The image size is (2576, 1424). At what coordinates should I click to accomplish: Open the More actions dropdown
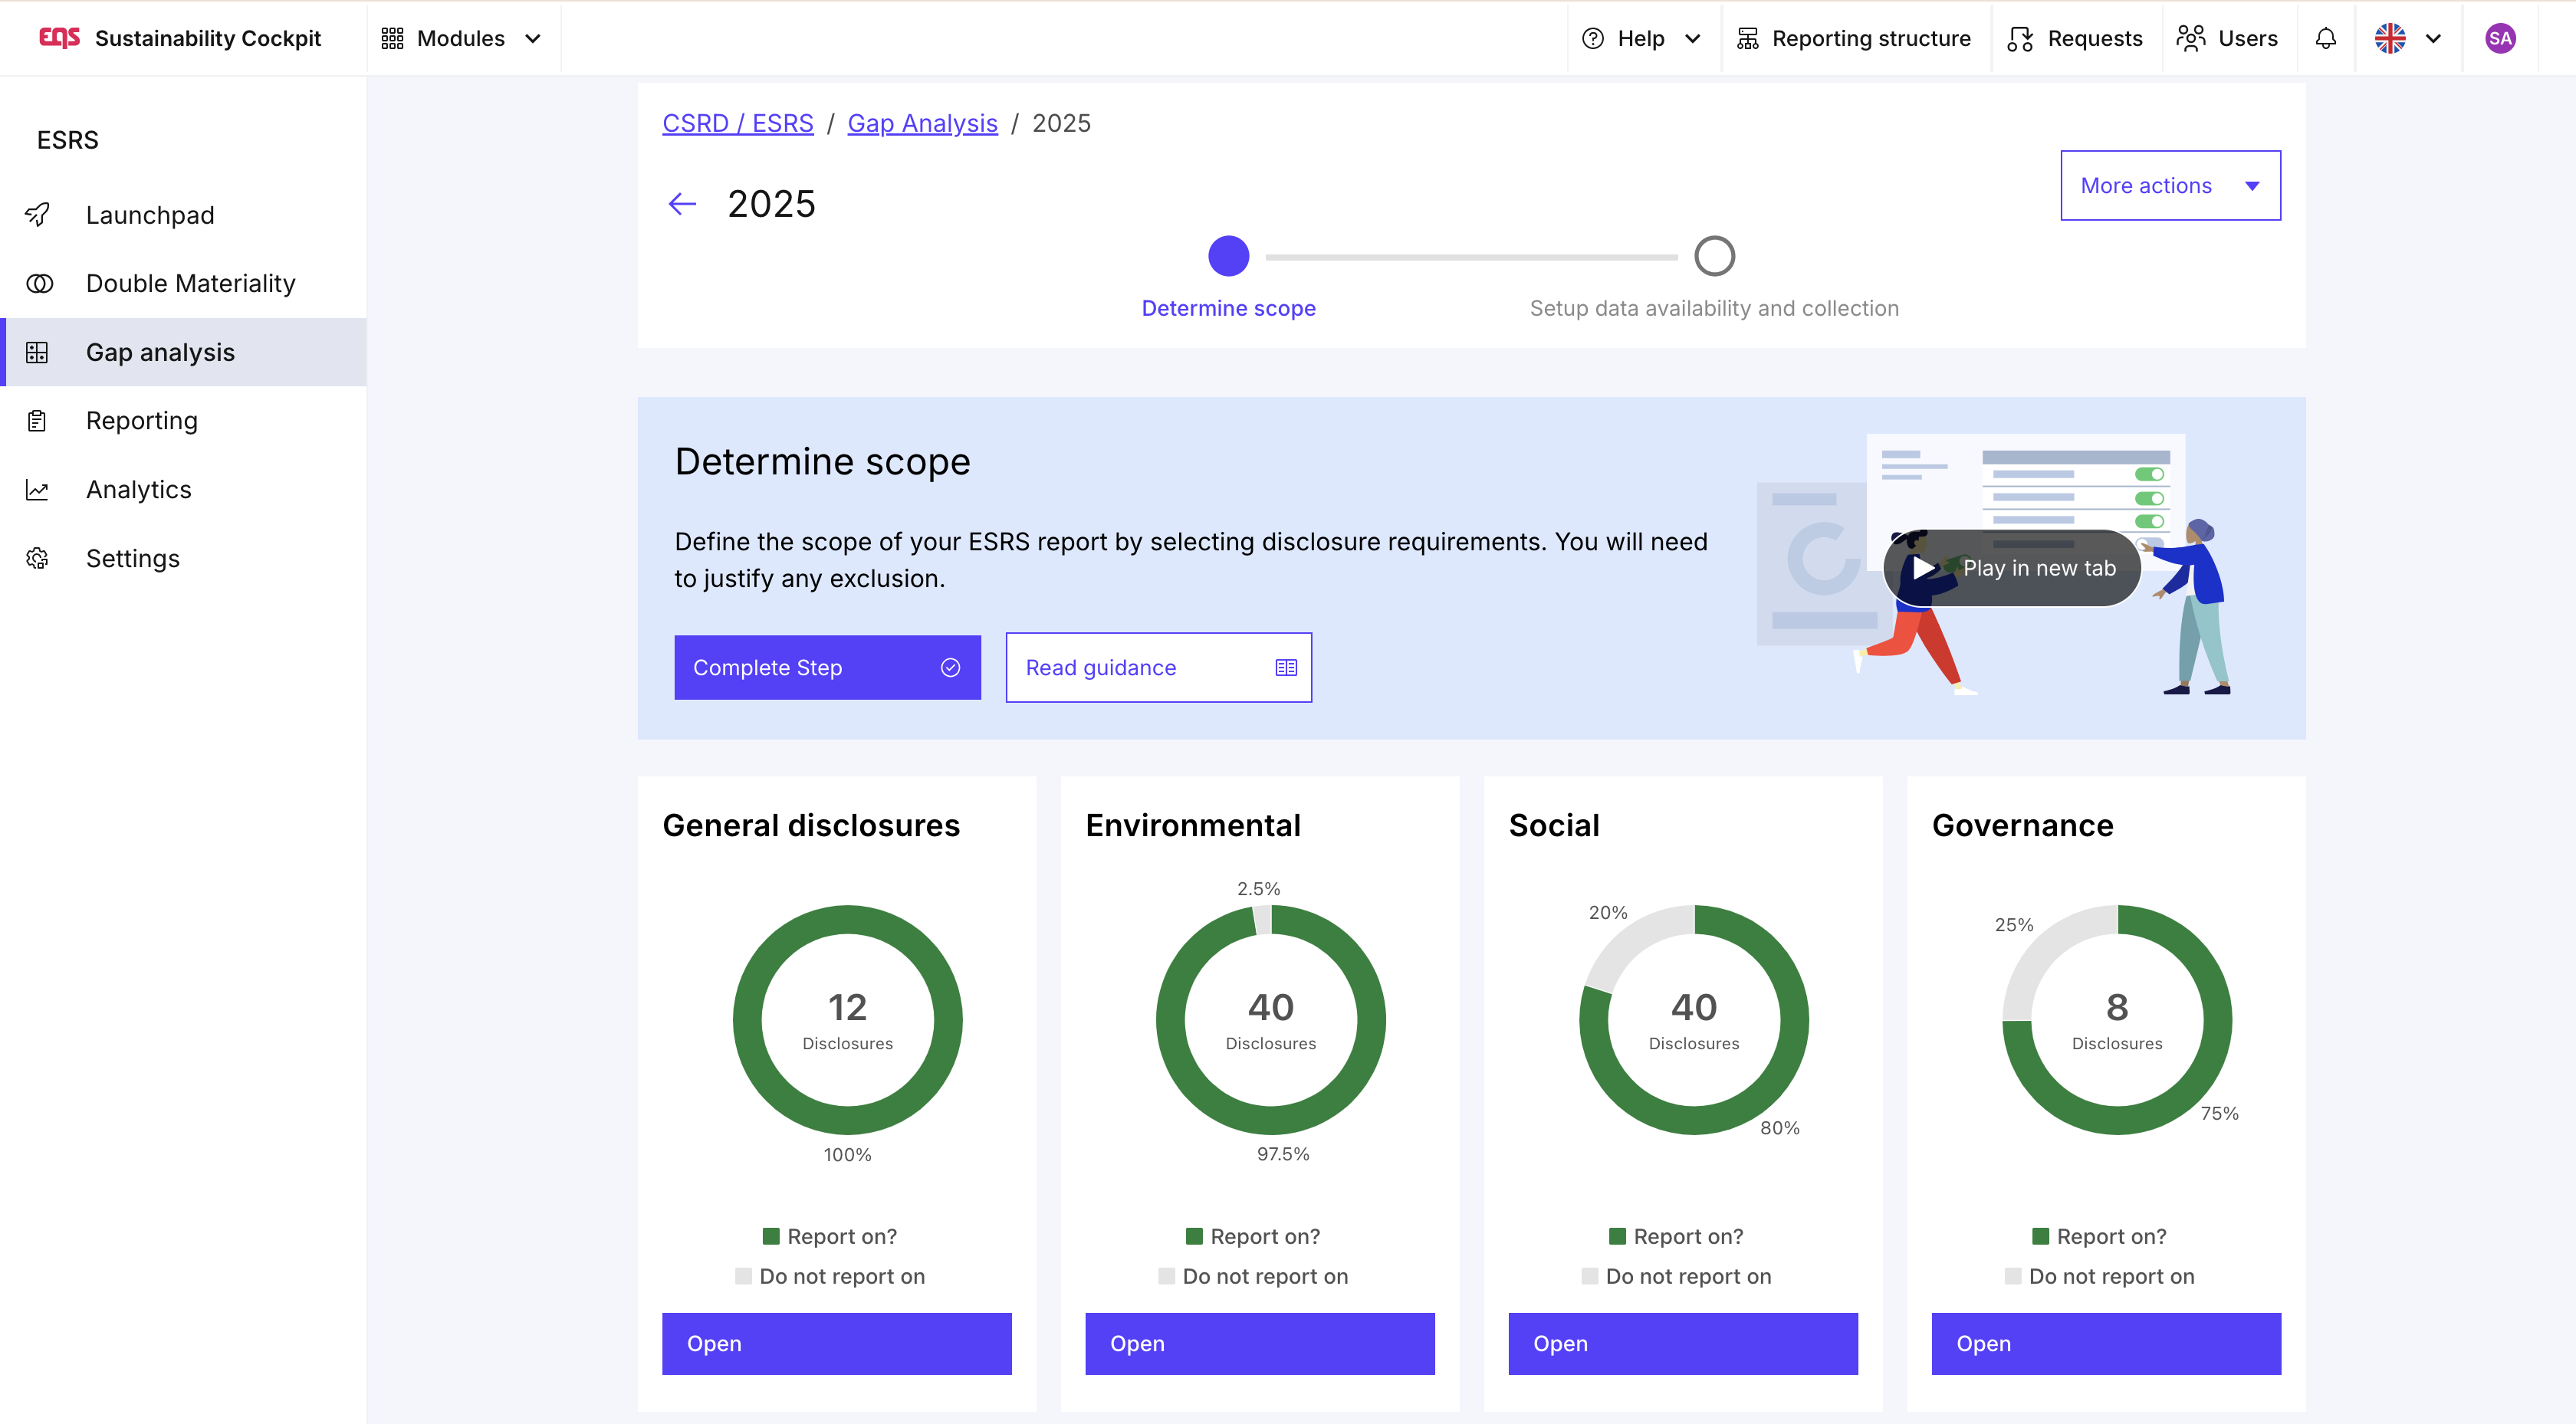click(x=2169, y=185)
